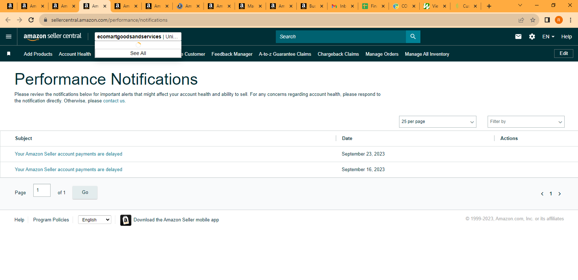Open the top-right Help link
578x280 pixels.
point(566,37)
